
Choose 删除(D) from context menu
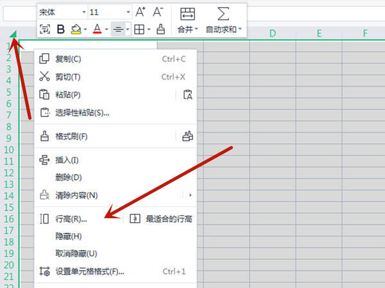click(x=116, y=177)
